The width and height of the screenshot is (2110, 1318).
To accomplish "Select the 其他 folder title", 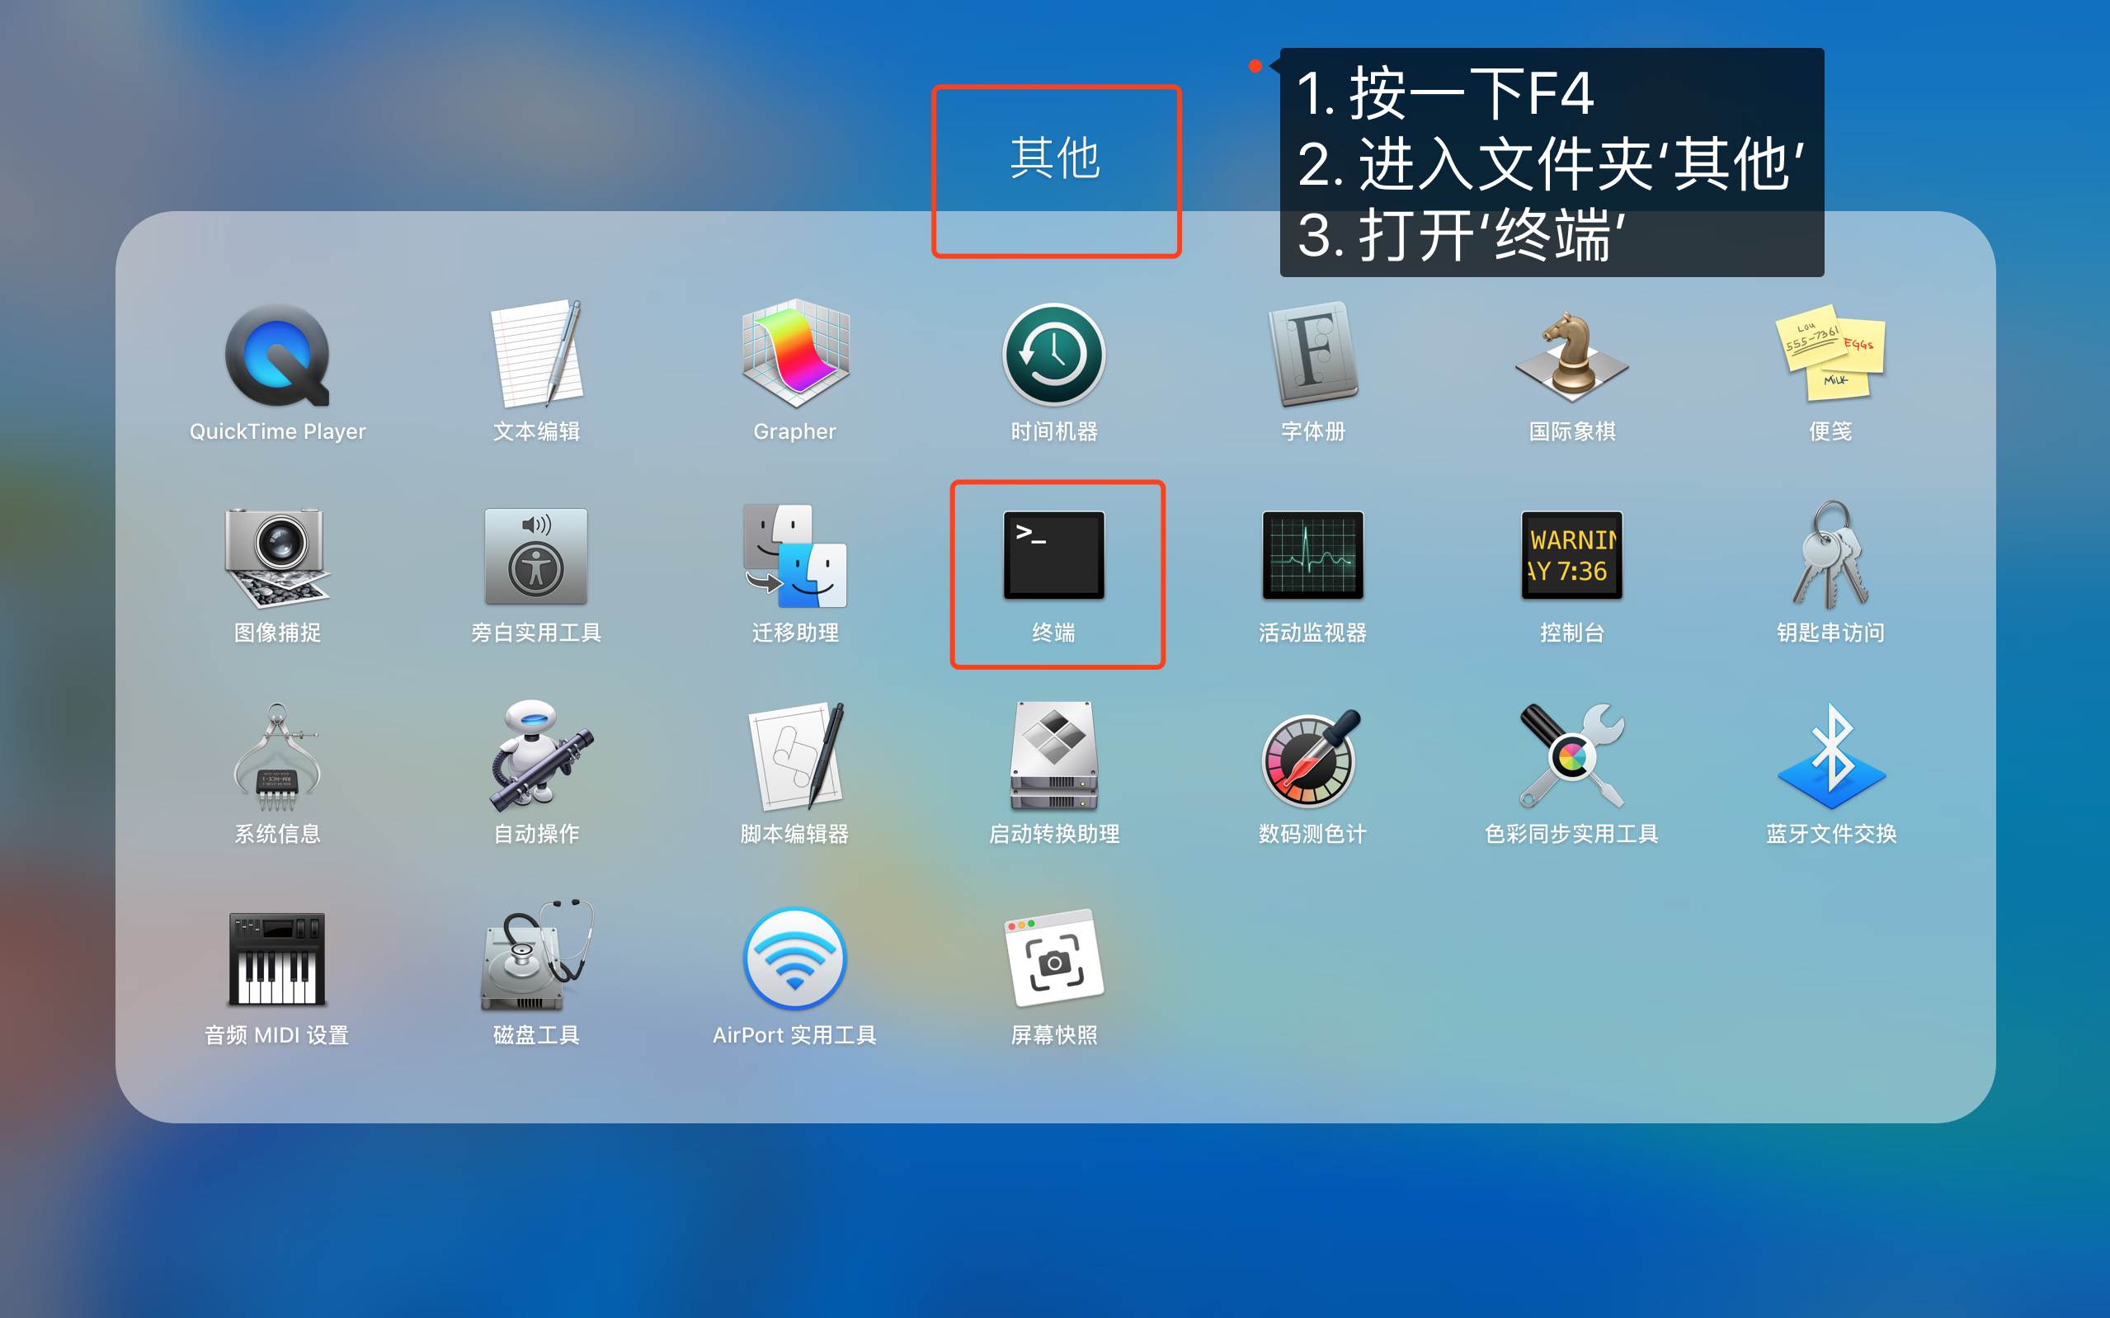I will (1056, 158).
